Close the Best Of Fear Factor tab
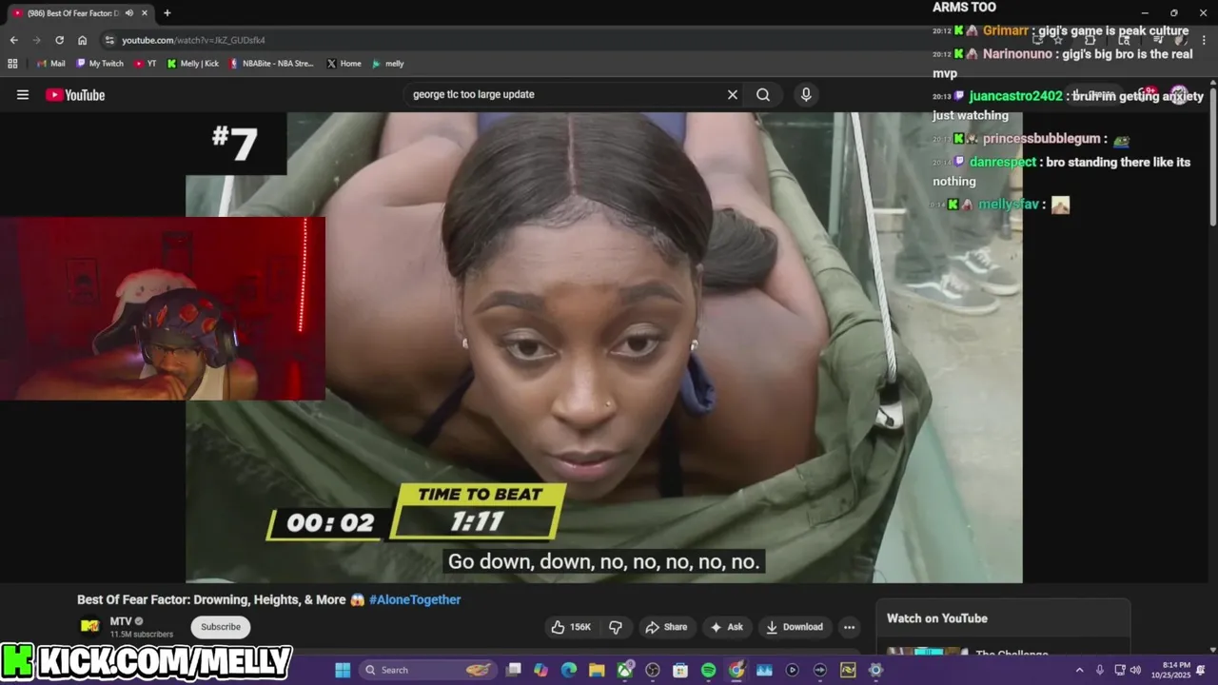The height and width of the screenshot is (685, 1218). click(145, 13)
